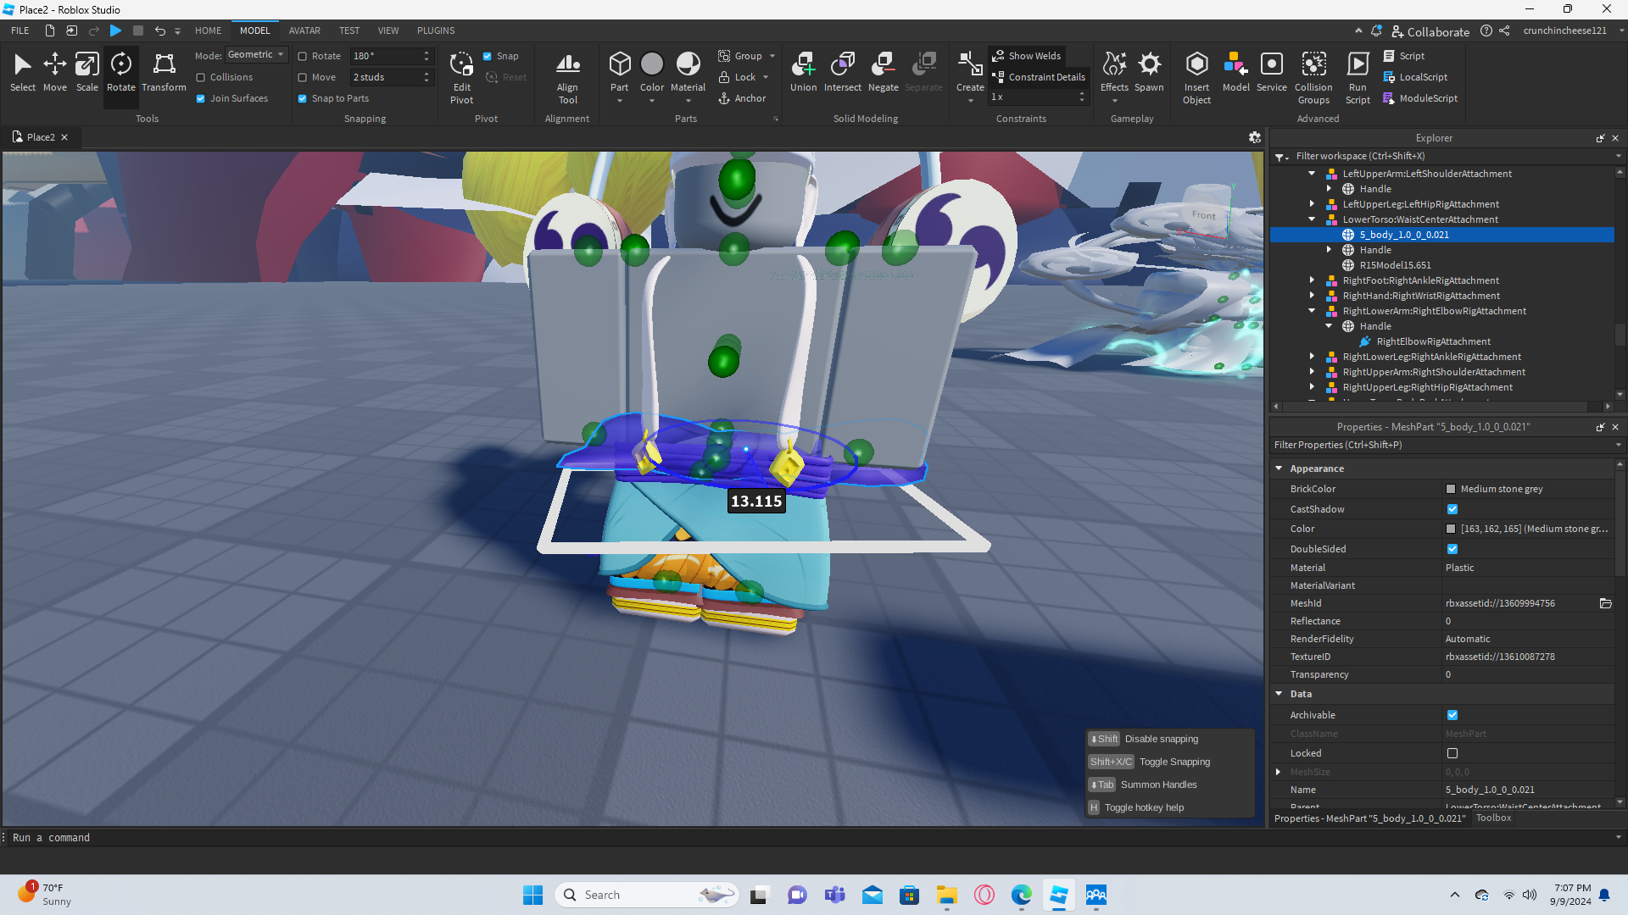
Task: Collapse the Appearance properties section
Action: (1279, 469)
